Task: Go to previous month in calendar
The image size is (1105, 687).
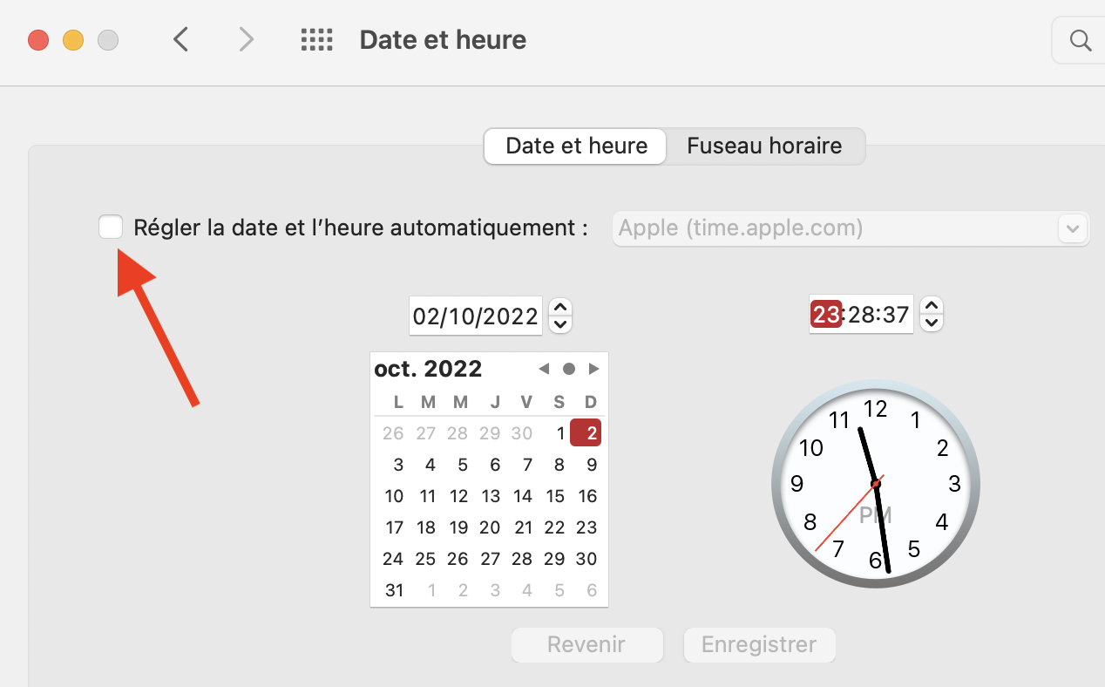Action: tap(544, 369)
